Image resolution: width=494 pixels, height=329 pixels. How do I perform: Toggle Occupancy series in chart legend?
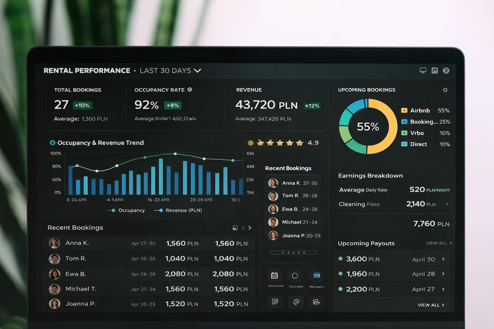click(x=126, y=210)
